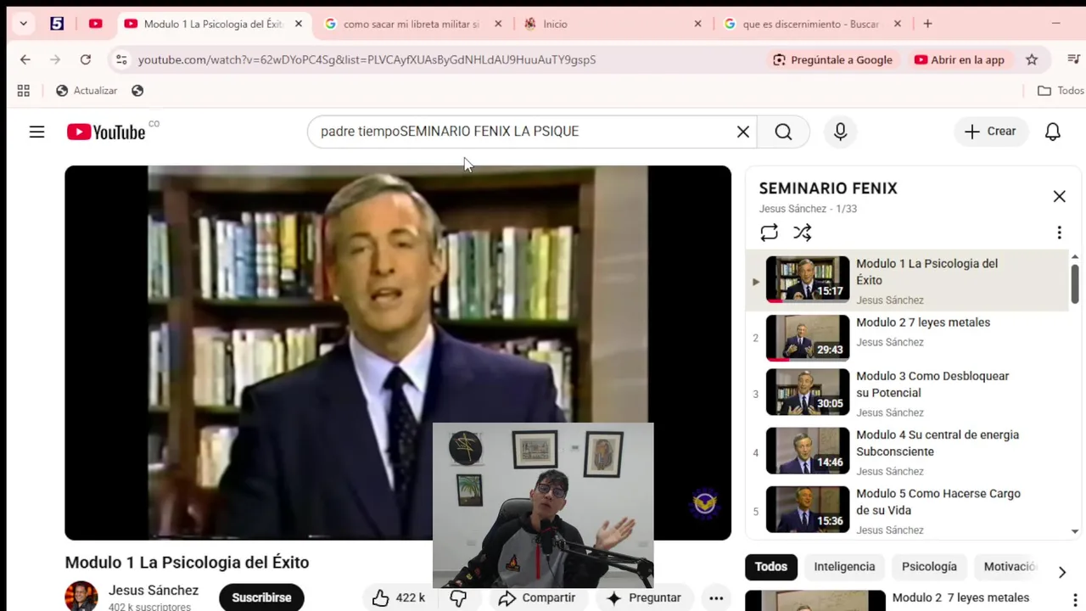Open the YouTube hamburger guide menu
1086x611 pixels.
[36, 132]
